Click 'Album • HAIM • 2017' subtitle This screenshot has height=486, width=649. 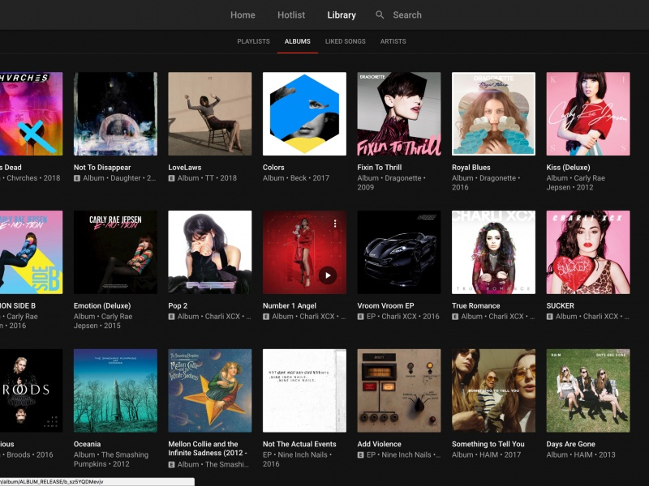[x=486, y=455]
